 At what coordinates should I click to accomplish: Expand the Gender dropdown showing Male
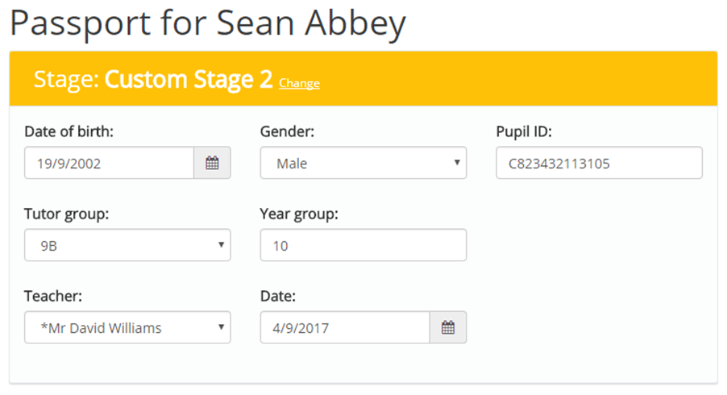363,163
